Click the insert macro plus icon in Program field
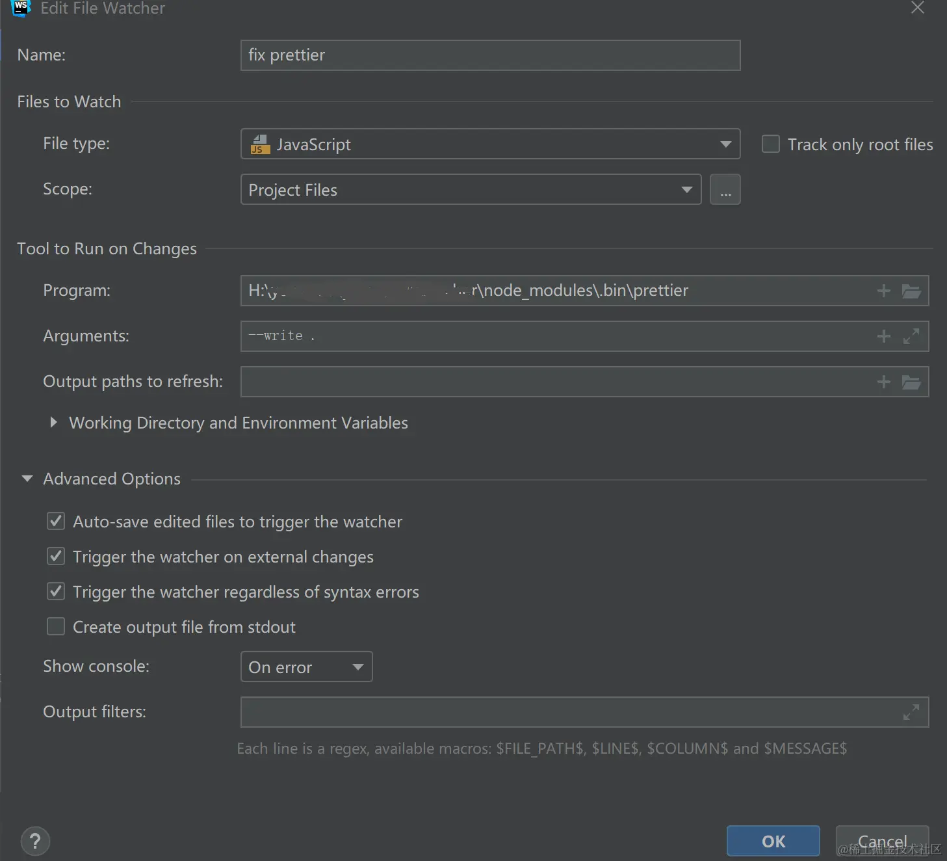The height and width of the screenshot is (861, 947). [x=883, y=291]
